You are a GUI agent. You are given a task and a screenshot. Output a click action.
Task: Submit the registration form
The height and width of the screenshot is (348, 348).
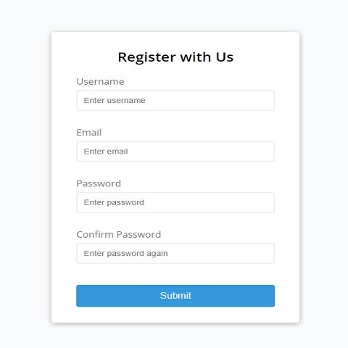coord(175,296)
